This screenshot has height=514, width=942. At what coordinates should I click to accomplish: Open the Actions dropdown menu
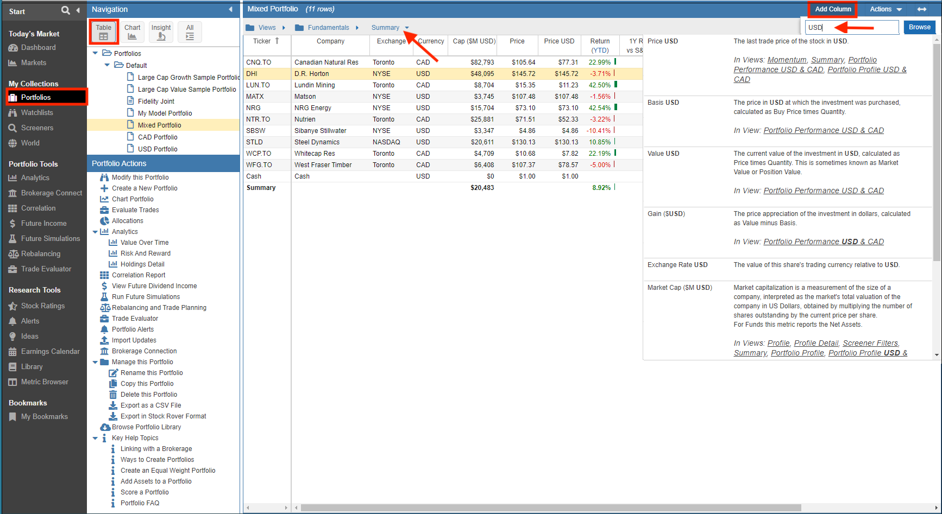coord(886,9)
